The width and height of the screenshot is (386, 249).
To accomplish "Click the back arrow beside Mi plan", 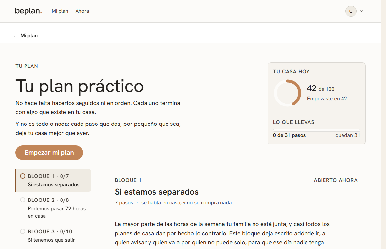I will pos(15,36).
